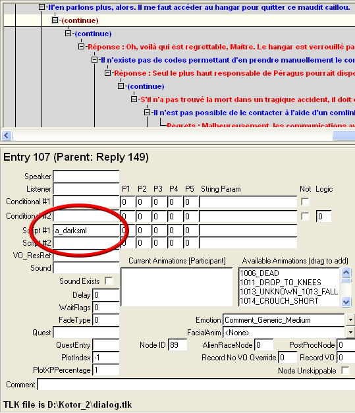This screenshot has width=355, height=413.
Task: Toggle the Sound Exists checkbox
Action: pos(109,281)
